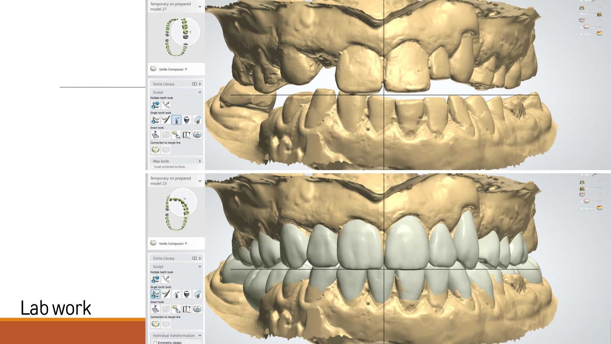Screen dimensions: 611x344
Task: Click arch curve arrow tool in lower panel
Action: point(166,279)
